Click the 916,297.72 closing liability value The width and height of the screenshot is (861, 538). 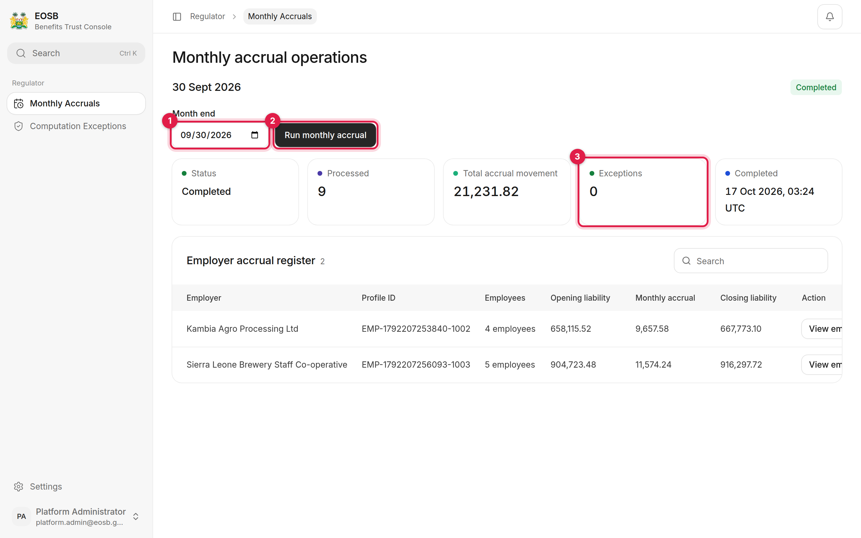click(x=741, y=365)
